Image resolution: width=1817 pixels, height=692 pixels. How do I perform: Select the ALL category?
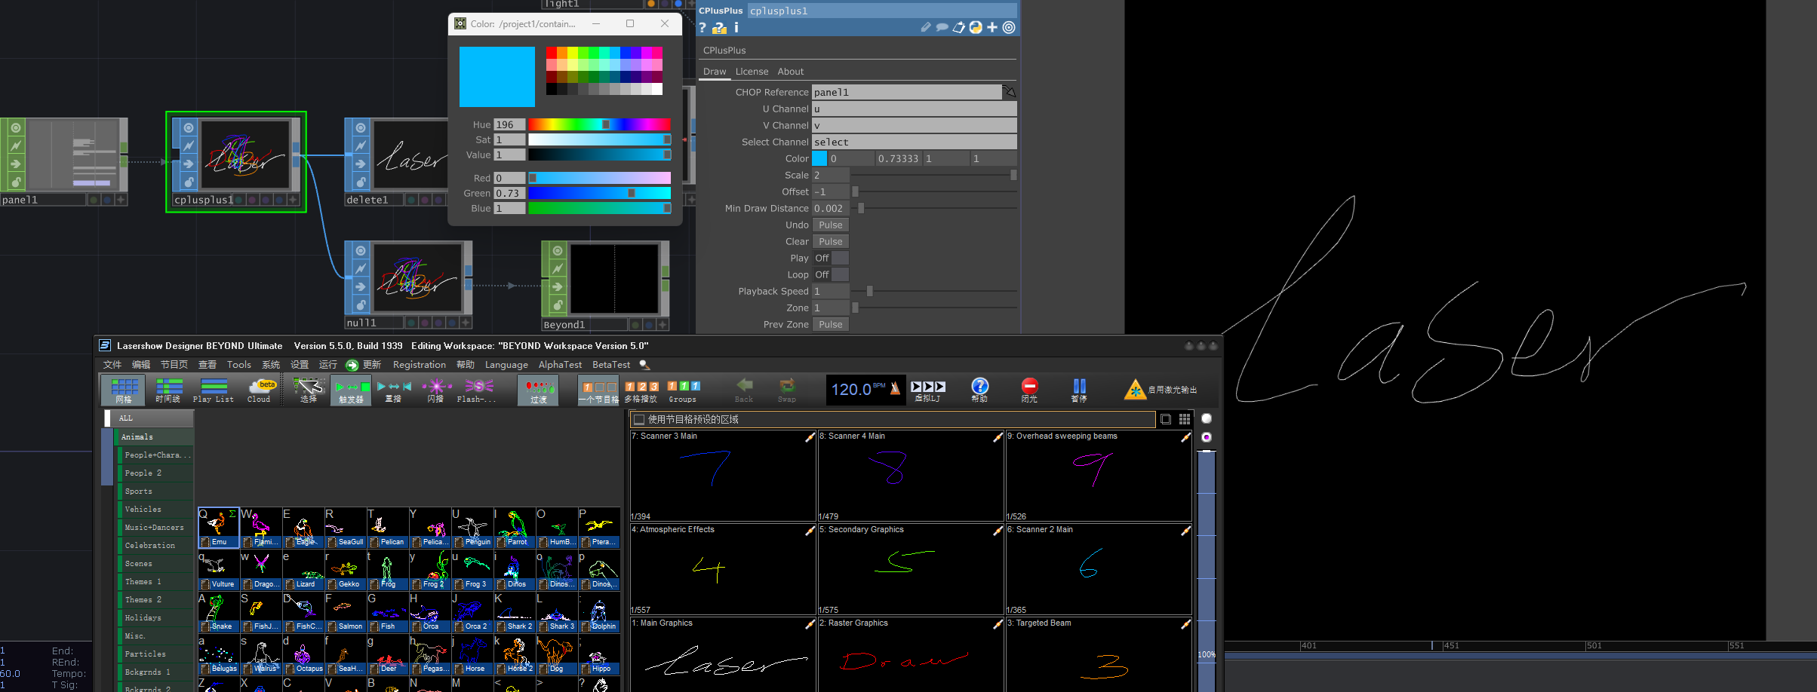click(x=148, y=418)
